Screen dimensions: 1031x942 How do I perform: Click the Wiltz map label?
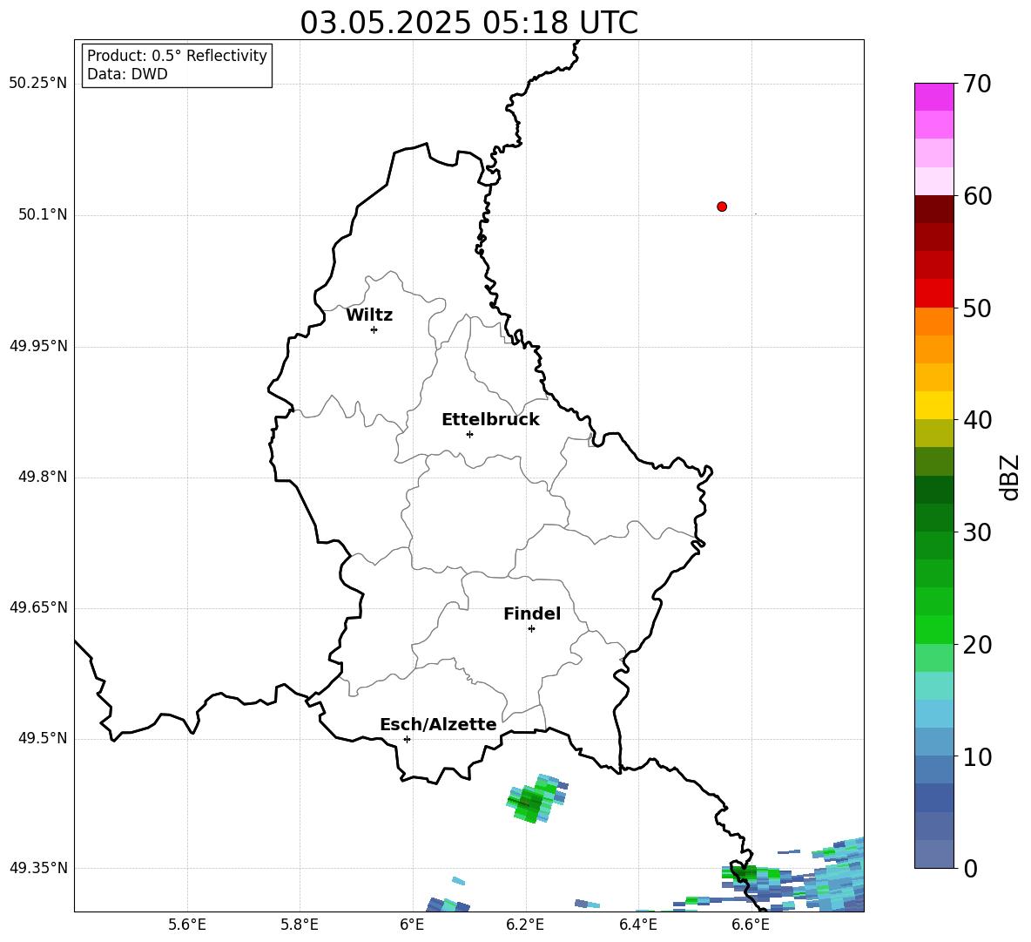coord(369,315)
